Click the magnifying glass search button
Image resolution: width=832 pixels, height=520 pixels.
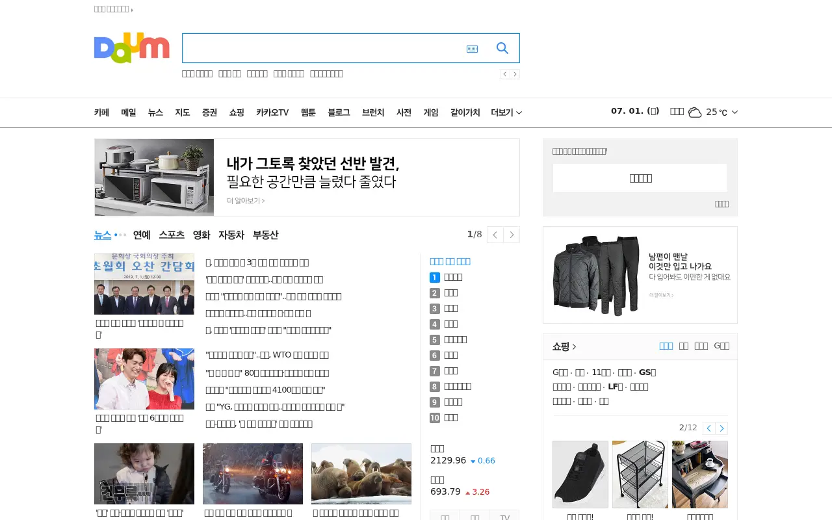tap(502, 48)
